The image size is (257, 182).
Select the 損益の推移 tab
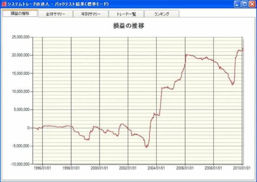[x=20, y=13]
